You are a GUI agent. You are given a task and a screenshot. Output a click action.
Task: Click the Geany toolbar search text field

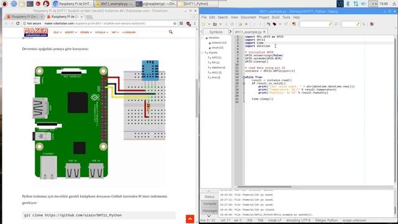pos(316,24)
